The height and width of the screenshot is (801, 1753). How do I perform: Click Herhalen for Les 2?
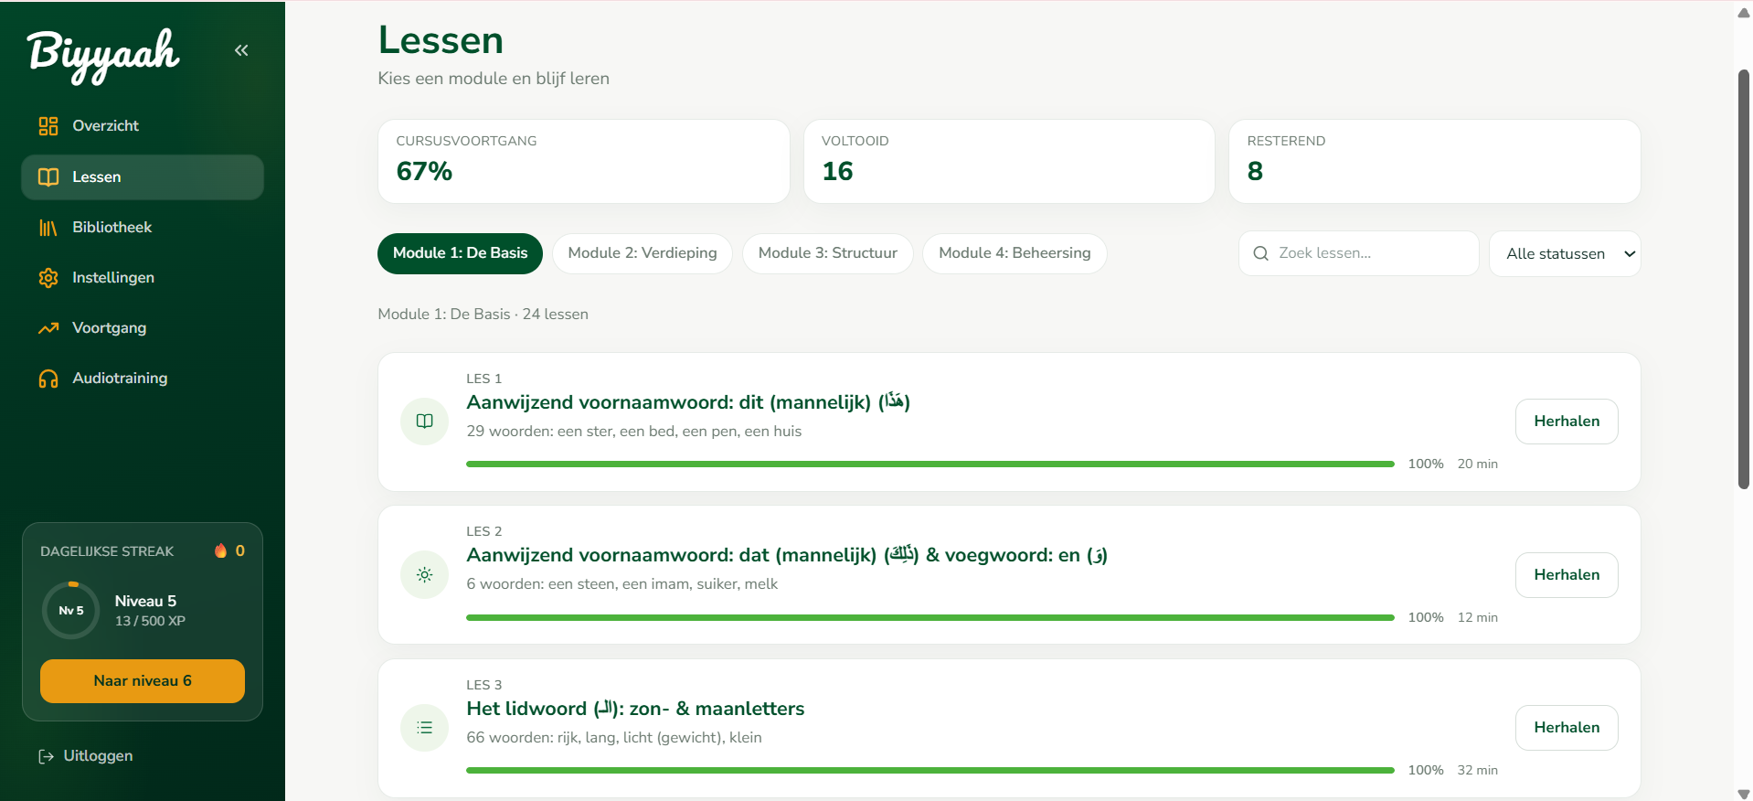click(x=1567, y=575)
